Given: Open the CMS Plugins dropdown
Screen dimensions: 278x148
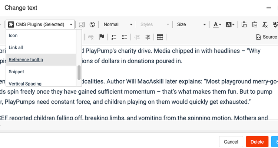Looking at the screenshot, I should [40, 25].
